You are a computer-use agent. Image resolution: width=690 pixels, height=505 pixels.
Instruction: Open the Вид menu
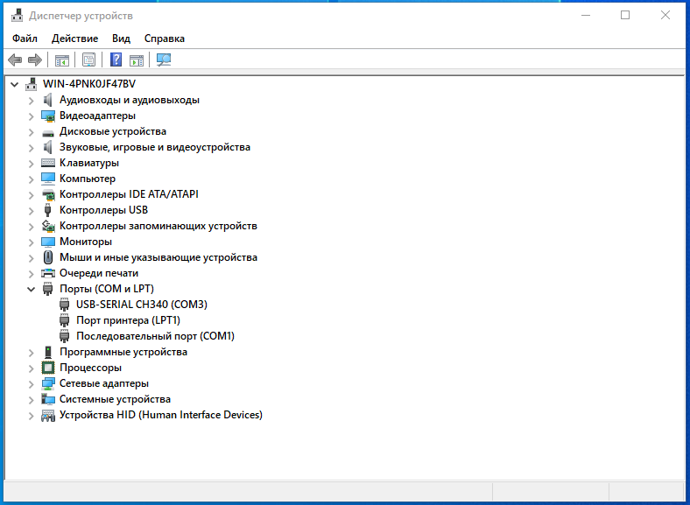click(121, 39)
